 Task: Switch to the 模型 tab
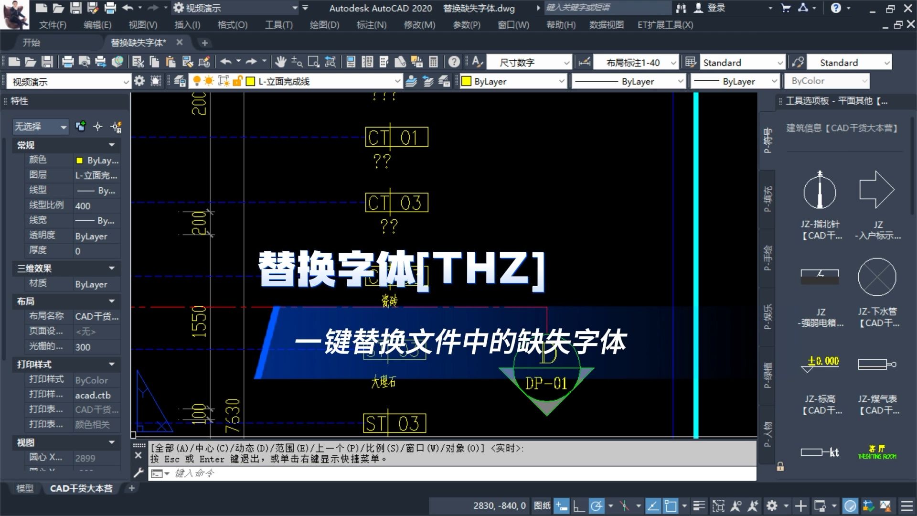tap(25, 489)
